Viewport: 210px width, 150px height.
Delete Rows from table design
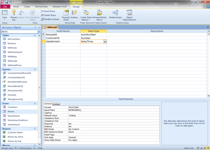click(x=48, y=15)
